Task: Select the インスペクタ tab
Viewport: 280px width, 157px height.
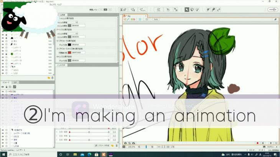Action: point(61,65)
